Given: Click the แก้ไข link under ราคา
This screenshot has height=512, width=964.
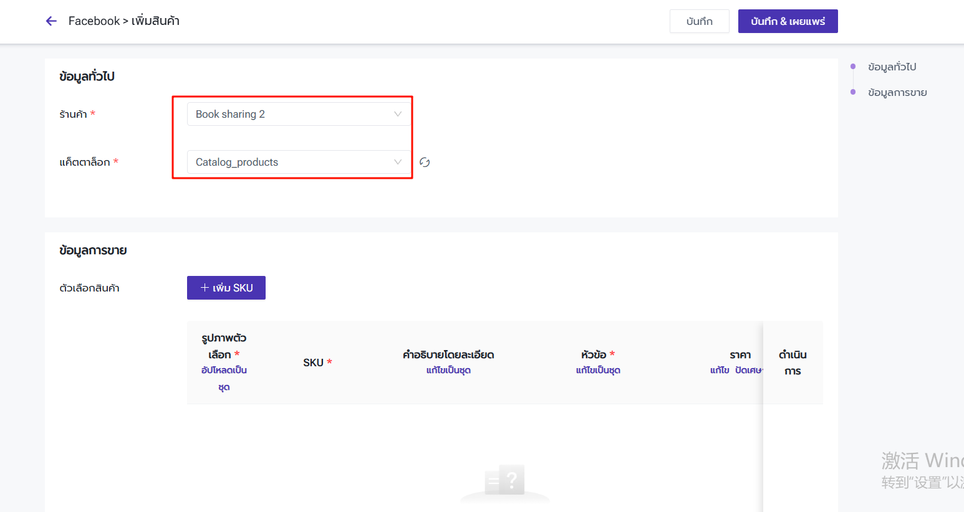Looking at the screenshot, I should [x=720, y=370].
